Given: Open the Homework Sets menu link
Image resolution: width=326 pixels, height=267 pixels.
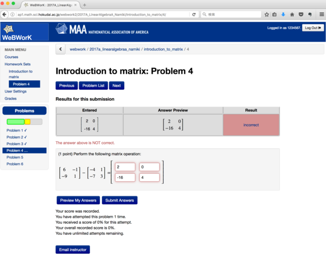Looking at the screenshot, I should tap(18, 64).
